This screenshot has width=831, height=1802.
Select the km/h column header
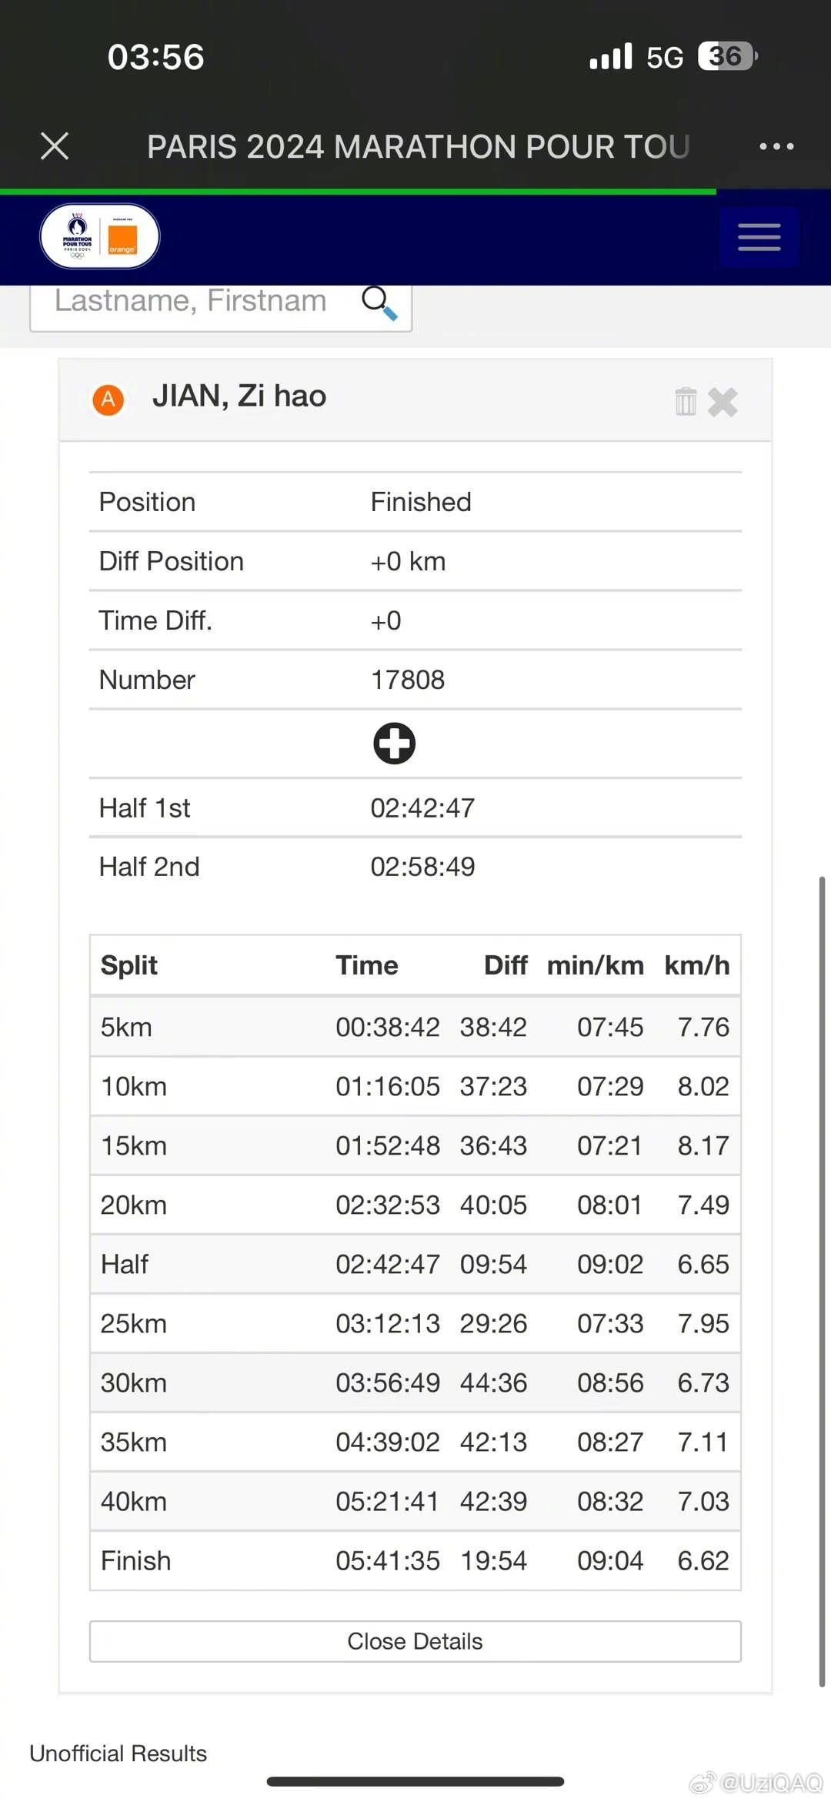click(x=697, y=965)
